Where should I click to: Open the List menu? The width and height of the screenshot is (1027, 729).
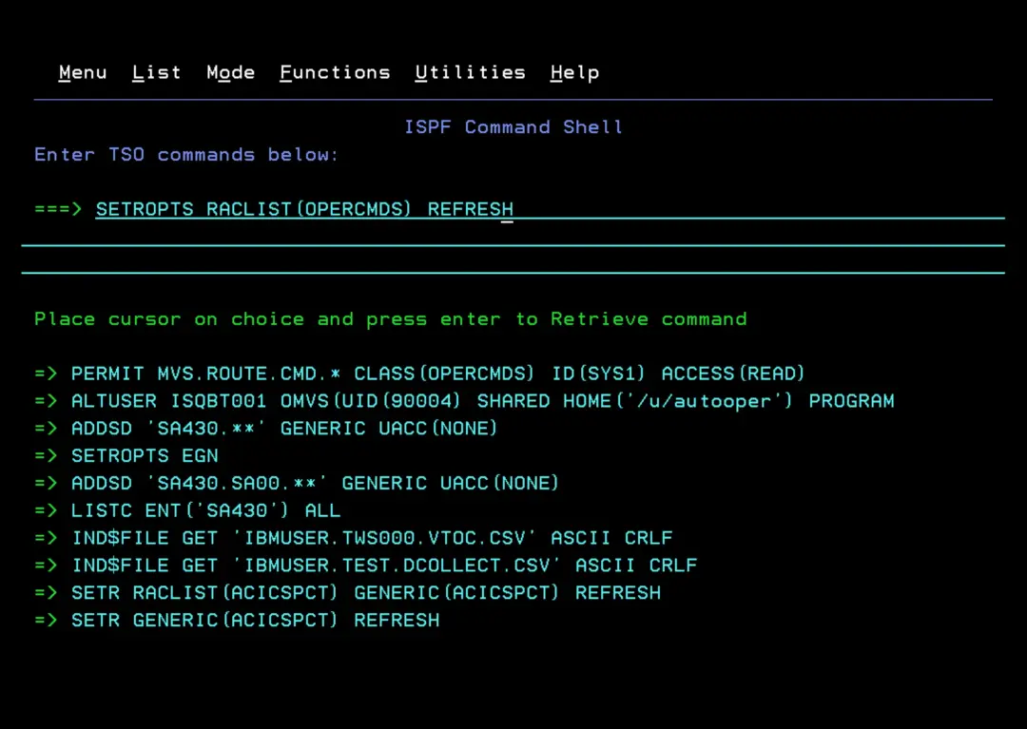(157, 72)
